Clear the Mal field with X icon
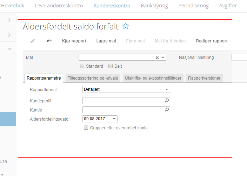This screenshot has width=247, height=176. pos(158,57)
